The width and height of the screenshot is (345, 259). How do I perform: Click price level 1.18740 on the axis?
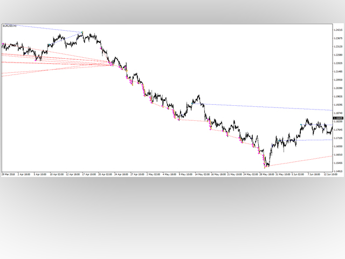[x=338, y=113]
